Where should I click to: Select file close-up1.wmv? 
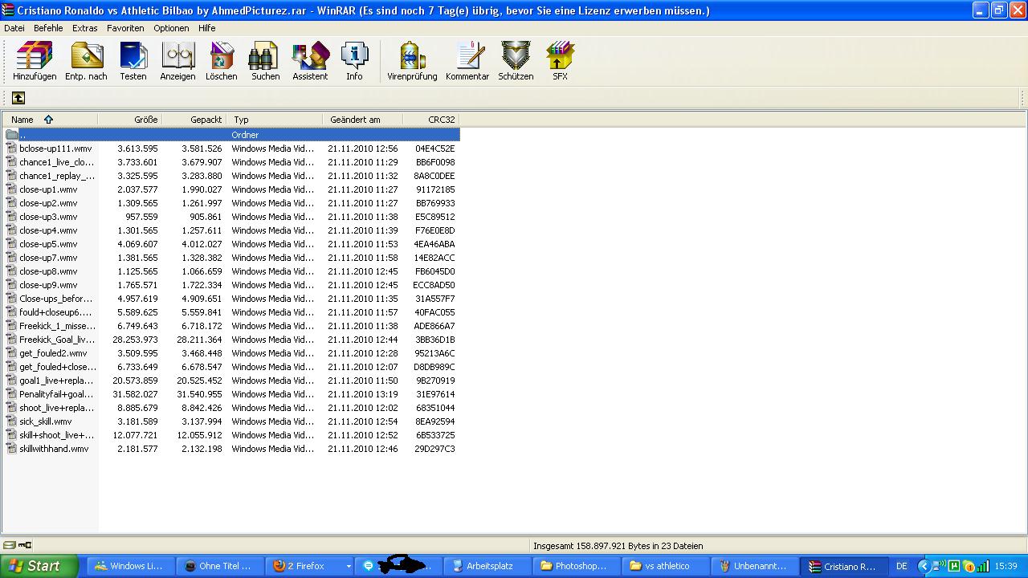48,189
